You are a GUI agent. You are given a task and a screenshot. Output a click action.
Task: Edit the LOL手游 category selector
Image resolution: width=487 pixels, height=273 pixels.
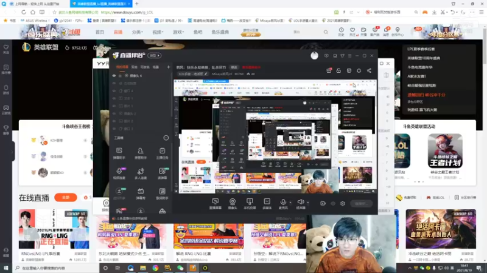(x=192, y=74)
